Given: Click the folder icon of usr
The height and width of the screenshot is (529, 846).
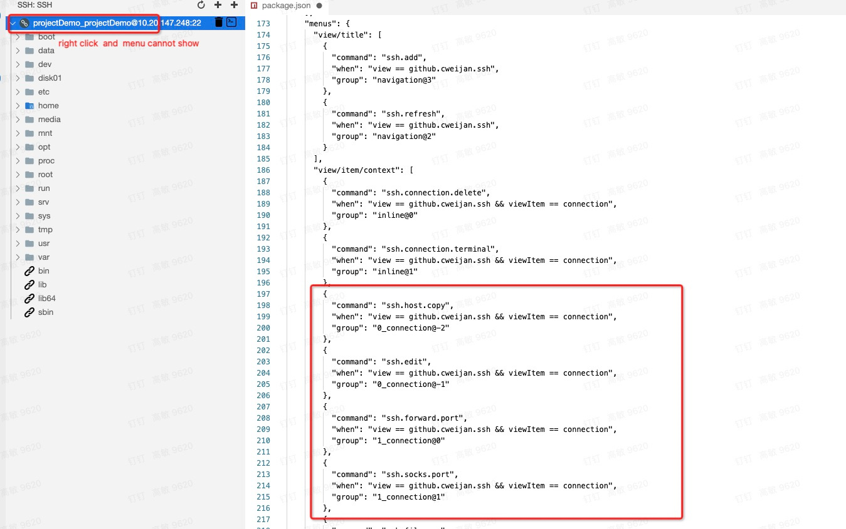Looking at the screenshot, I should [29, 244].
